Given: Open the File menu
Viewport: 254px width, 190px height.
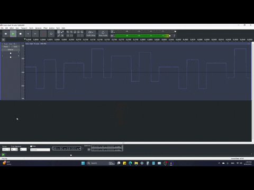Looking at the screenshot, I should 2,28.
